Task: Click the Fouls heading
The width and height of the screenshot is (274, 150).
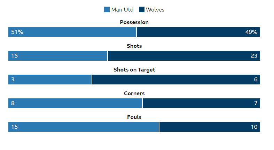Action: 134,117
